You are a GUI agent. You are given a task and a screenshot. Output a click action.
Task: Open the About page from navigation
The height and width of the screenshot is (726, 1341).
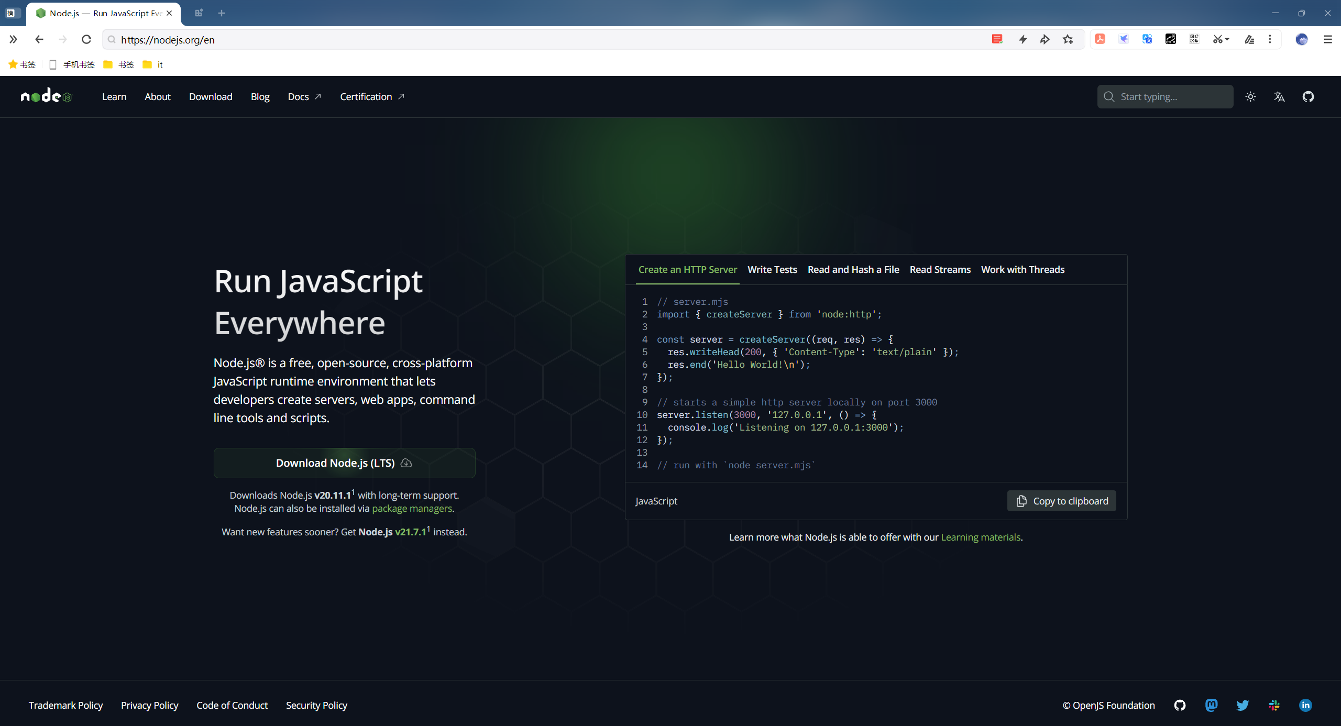click(158, 97)
